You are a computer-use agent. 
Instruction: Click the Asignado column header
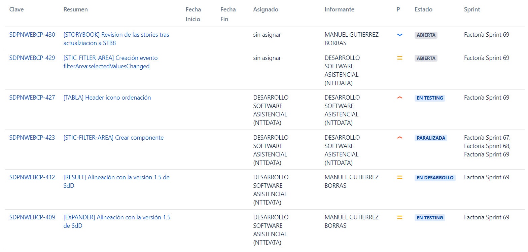tap(266, 9)
